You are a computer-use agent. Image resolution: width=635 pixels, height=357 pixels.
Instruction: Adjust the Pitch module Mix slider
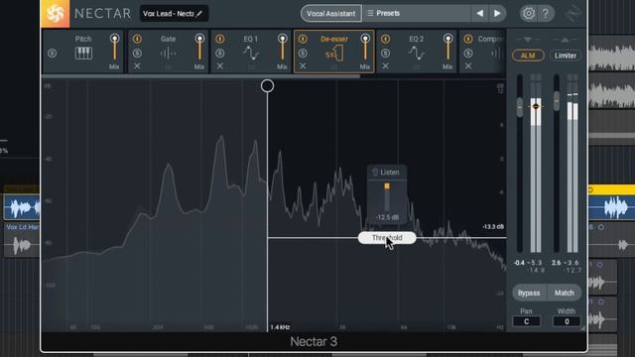pyautogui.click(x=115, y=49)
